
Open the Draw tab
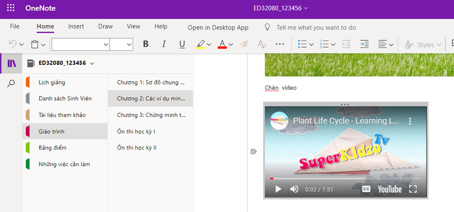click(105, 27)
